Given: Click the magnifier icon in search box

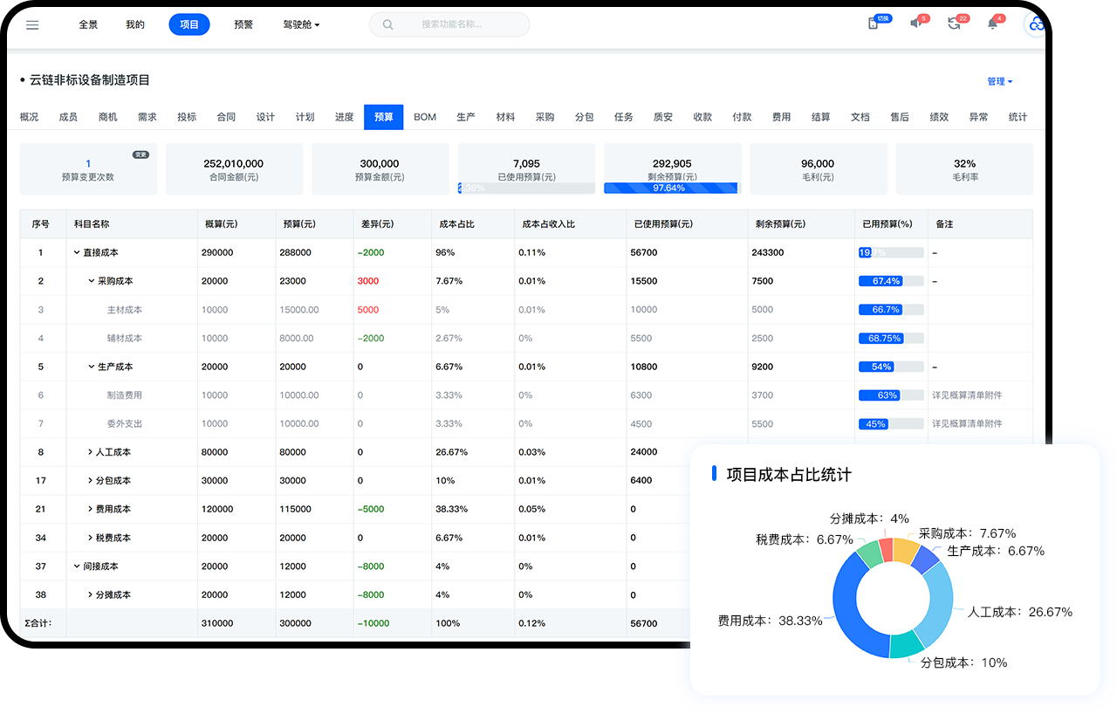Looking at the screenshot, I should click(x=388, y=25).
